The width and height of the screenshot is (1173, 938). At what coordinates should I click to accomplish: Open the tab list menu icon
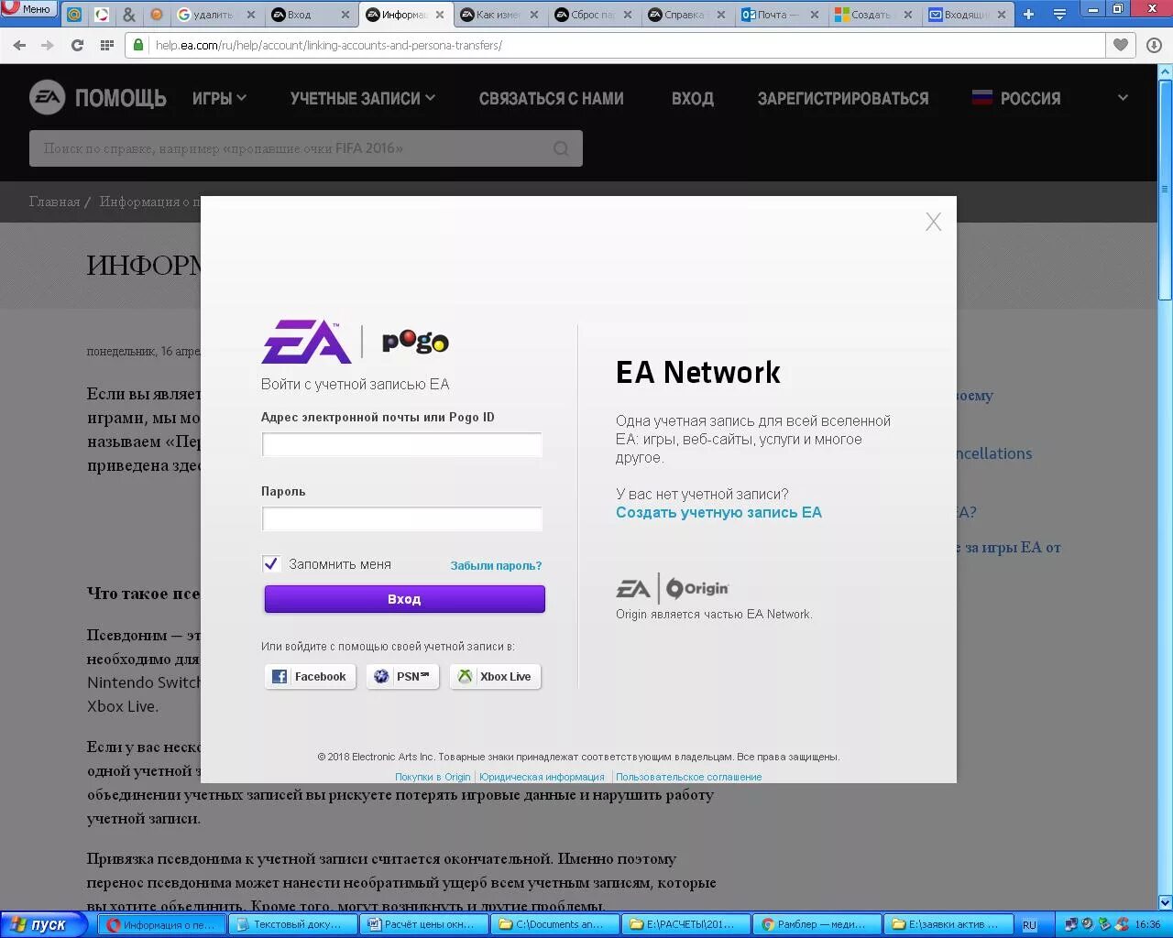1059,15
